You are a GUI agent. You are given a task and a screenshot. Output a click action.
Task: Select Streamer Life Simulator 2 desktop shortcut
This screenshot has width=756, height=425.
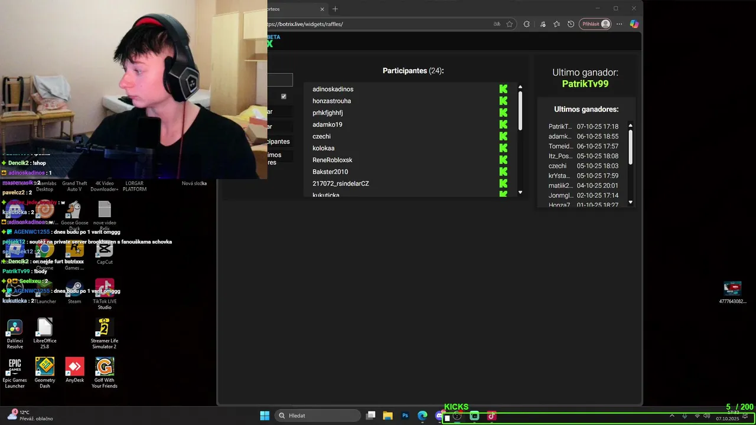click(x=105, y=334)
